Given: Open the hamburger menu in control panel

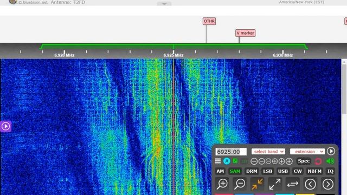Looking at the screenshot, I should 218,161.
